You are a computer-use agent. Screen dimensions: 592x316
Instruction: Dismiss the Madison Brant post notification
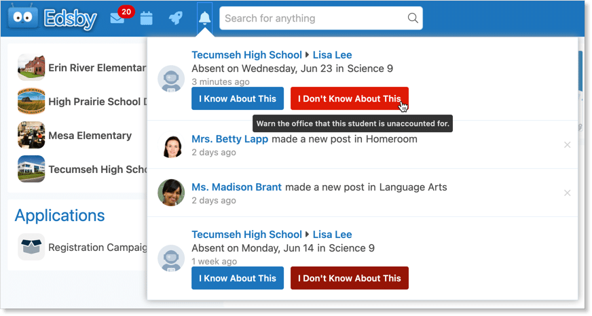[568, 193]
